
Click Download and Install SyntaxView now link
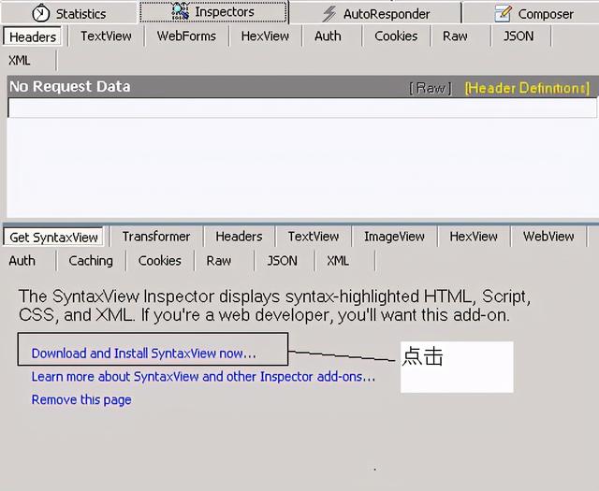click(143, 354)
